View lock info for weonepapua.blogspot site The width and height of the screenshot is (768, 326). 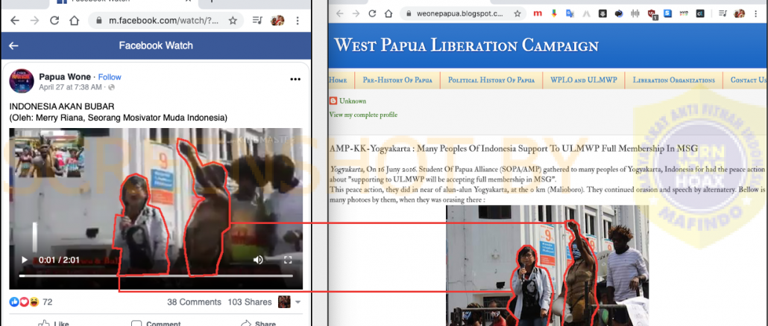pyautogui.click(x=409, y=13)
